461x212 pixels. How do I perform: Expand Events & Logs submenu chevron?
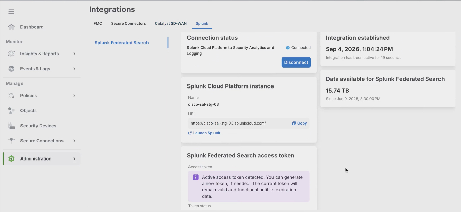[74, 69]
